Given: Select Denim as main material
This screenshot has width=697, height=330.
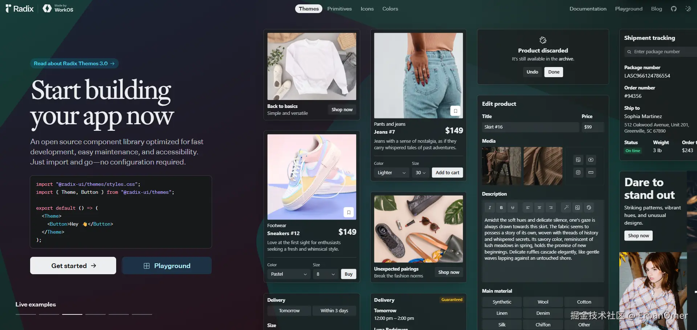Looking at the screenshot, I should [543, 313].
